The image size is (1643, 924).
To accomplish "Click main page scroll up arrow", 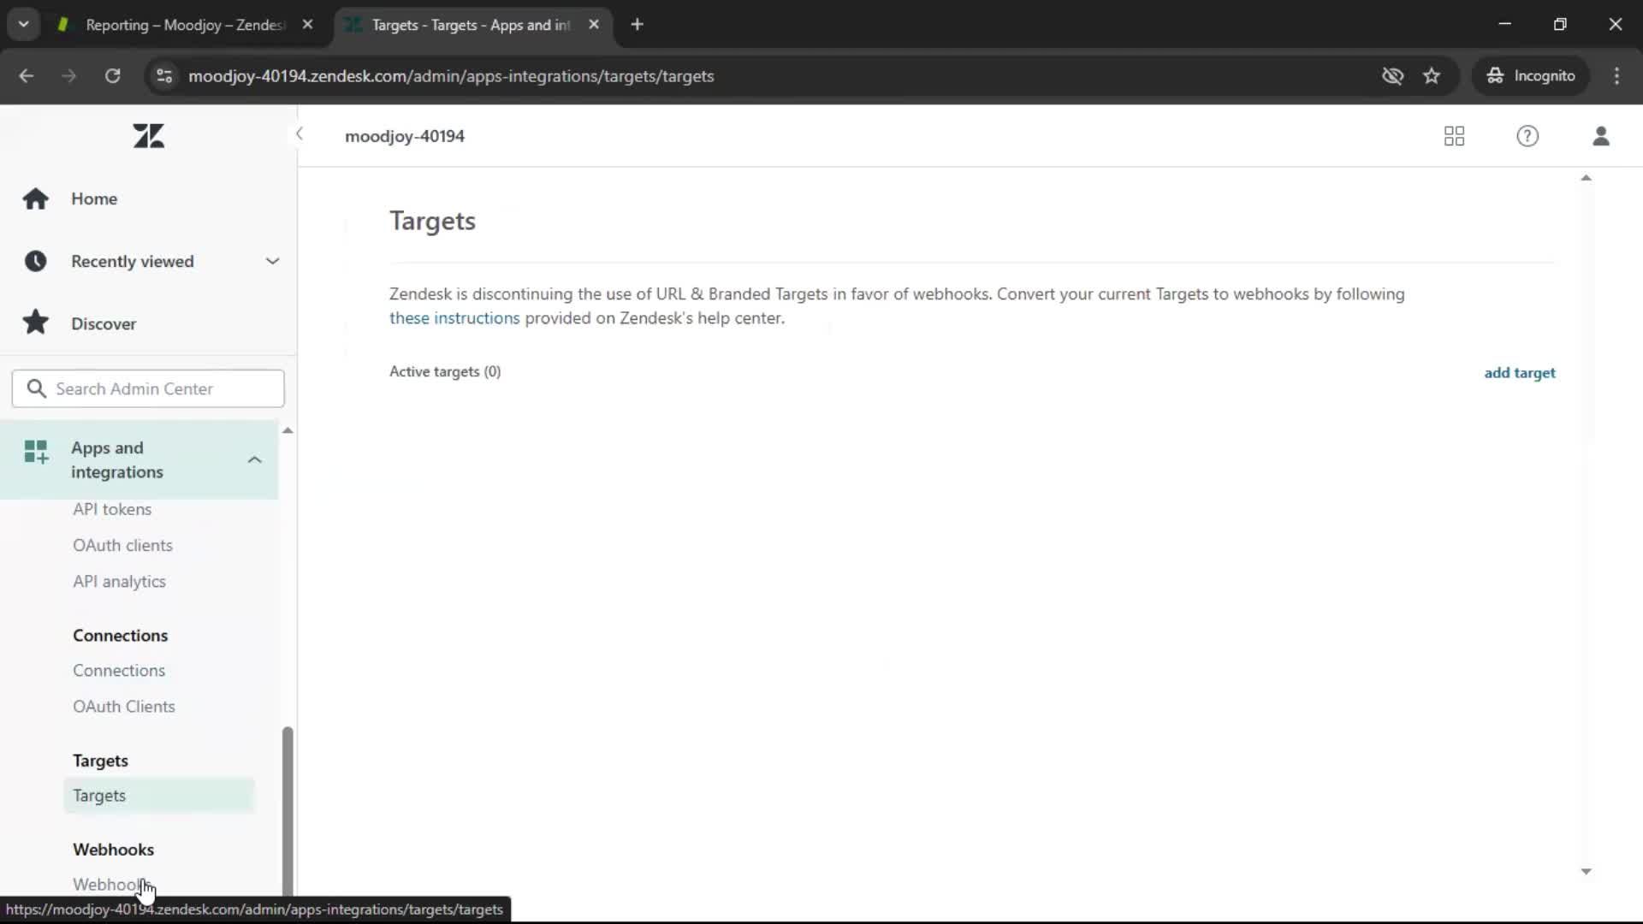I will coord(1586,178).
